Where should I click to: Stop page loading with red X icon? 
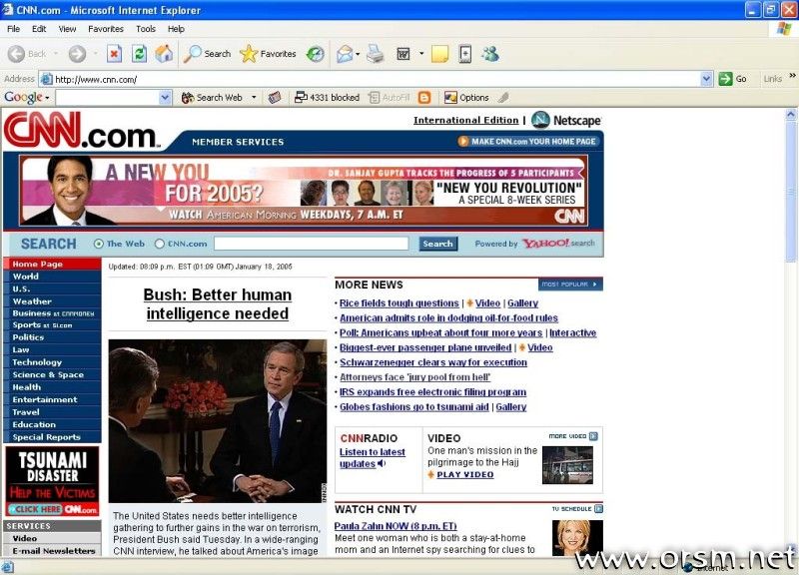tap(114, 54)
